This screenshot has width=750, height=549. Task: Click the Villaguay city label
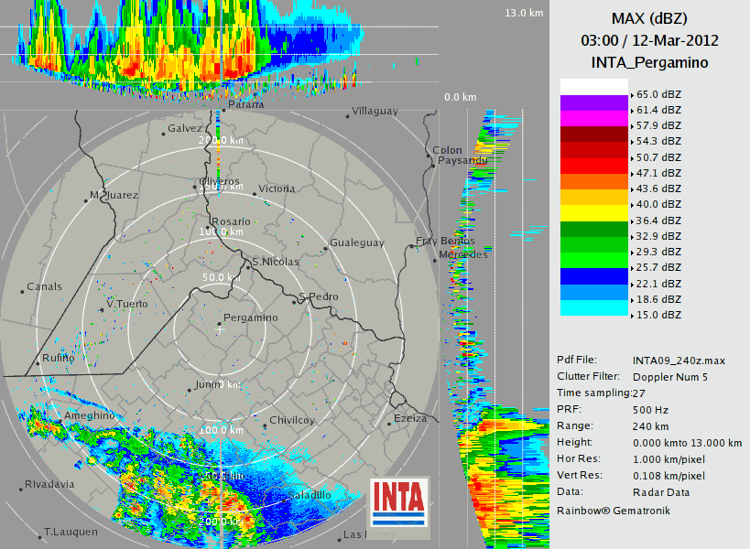(375, 111)
